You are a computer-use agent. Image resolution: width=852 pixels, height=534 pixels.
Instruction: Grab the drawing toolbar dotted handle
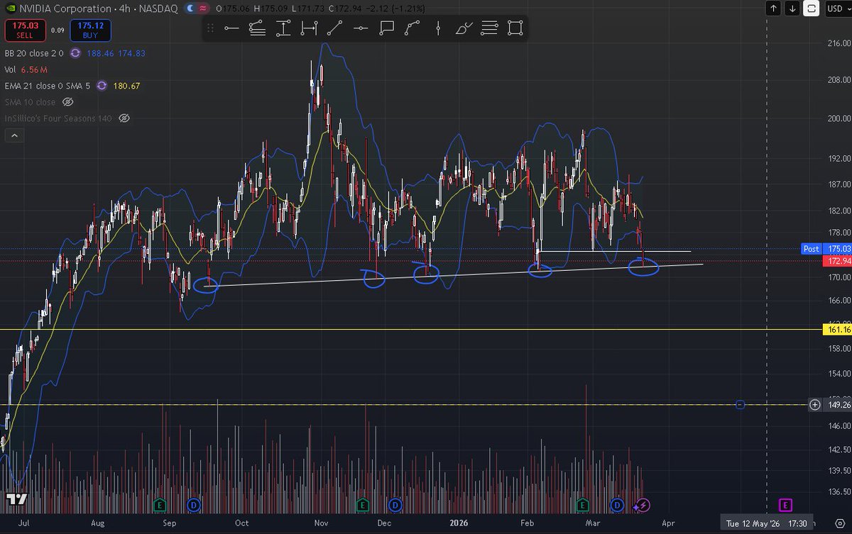[212, 28]
